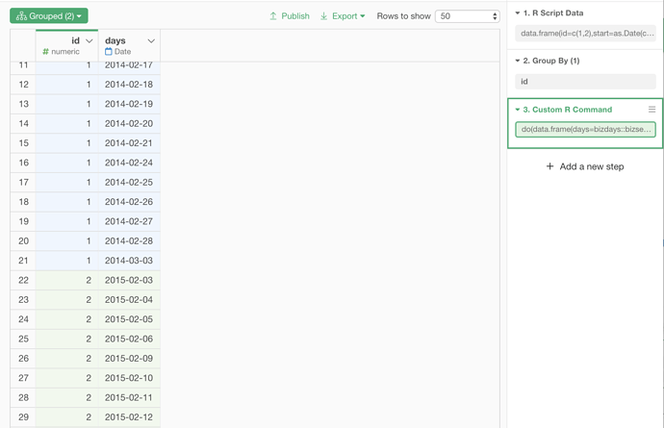Viewport: 664px width, 428px height.
Task: Click the Publish upload icon
Action: 273,16
